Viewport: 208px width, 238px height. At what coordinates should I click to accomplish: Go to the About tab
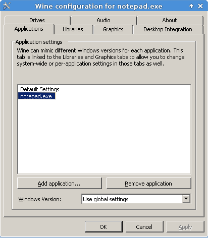coord(170,20)
